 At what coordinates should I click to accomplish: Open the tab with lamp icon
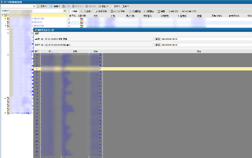(161, 11)
